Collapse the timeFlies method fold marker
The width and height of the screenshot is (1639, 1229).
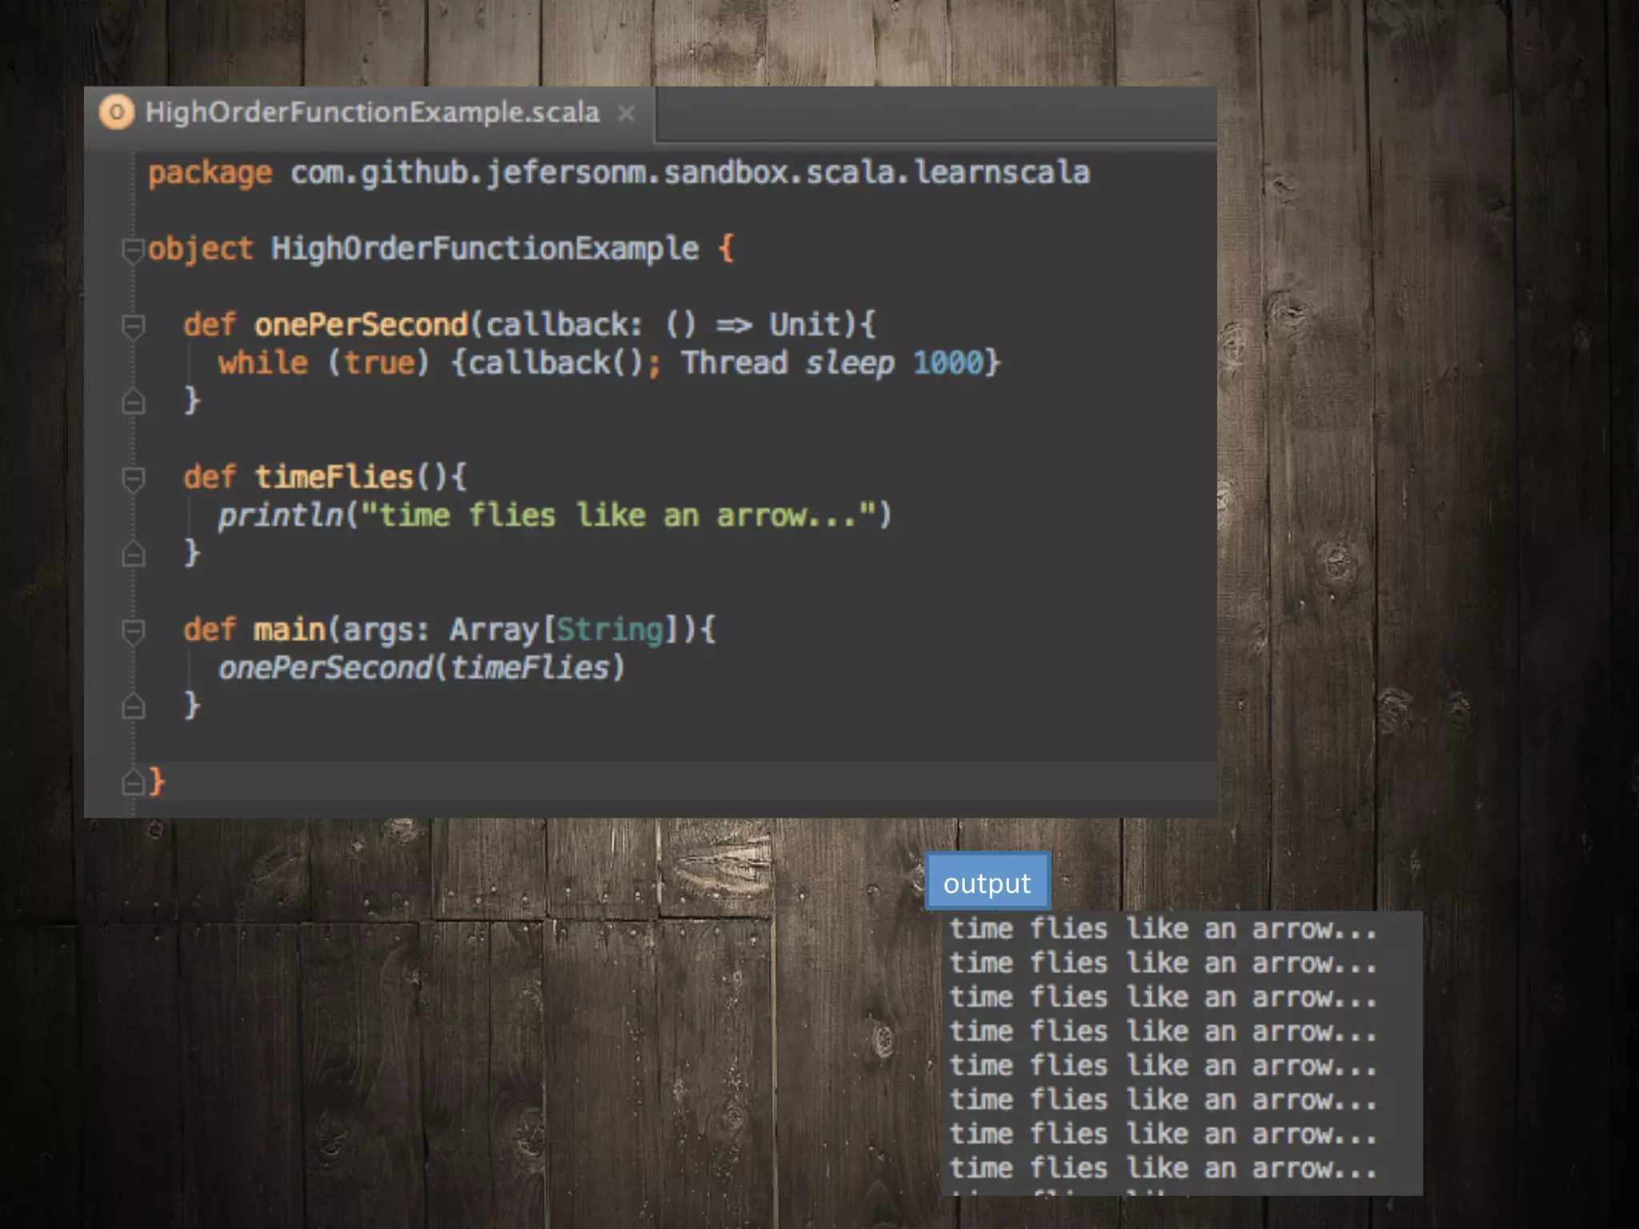tap(133, 478)
